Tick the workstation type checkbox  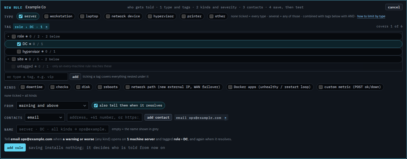(46, 16)
